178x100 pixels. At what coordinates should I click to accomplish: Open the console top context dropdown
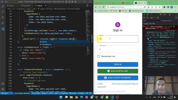(152, 18)
